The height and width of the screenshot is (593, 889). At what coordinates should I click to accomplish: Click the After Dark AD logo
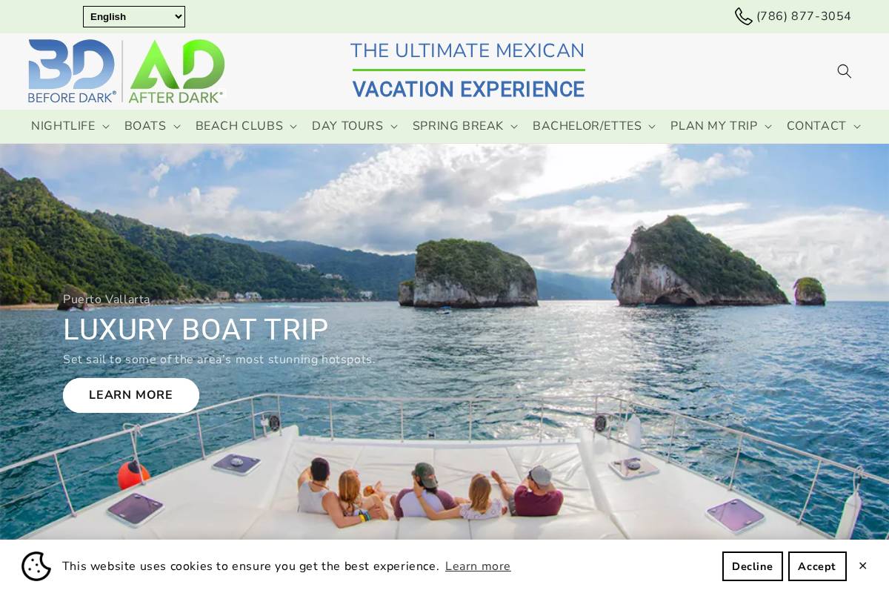pyautogui.click(x=176, y=71)
